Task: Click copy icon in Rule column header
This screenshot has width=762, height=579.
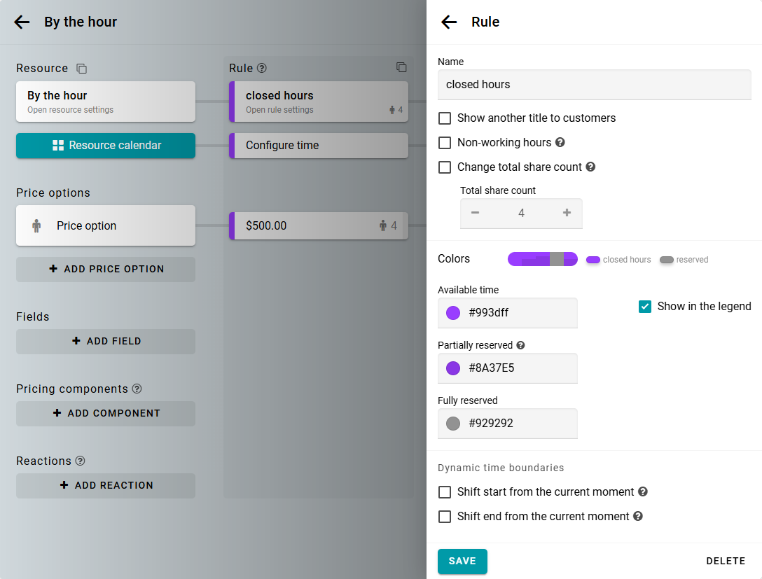Action: (401, 68)
